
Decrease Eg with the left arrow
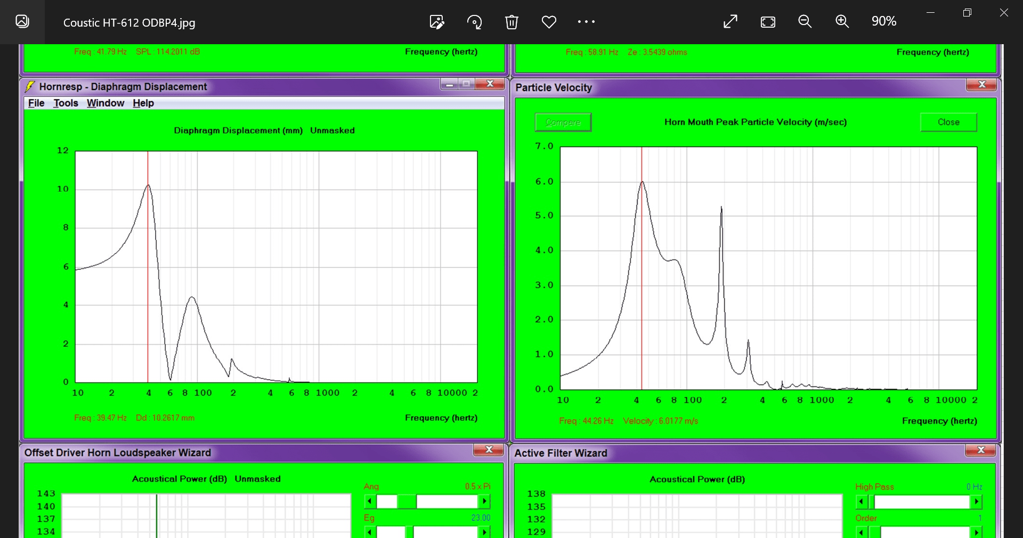(370, 532)
